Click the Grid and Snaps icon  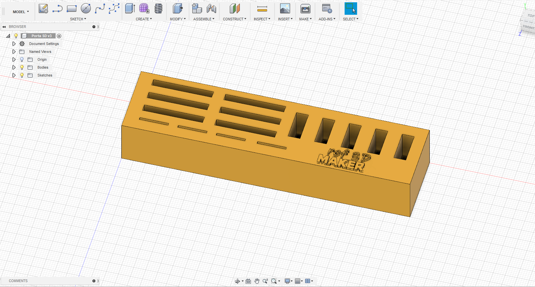pos(298,281)
